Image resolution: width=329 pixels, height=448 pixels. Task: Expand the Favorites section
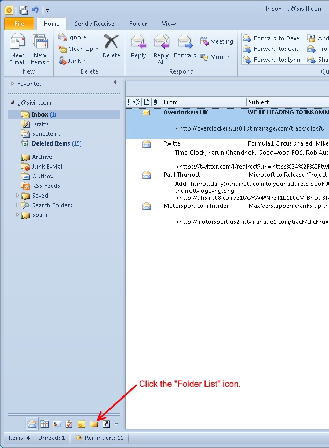12,84
